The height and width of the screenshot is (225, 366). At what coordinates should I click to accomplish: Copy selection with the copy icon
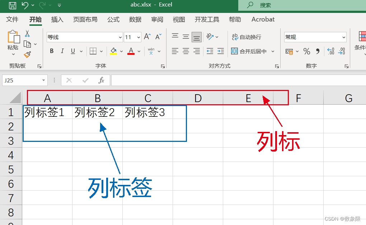[27, 44]
